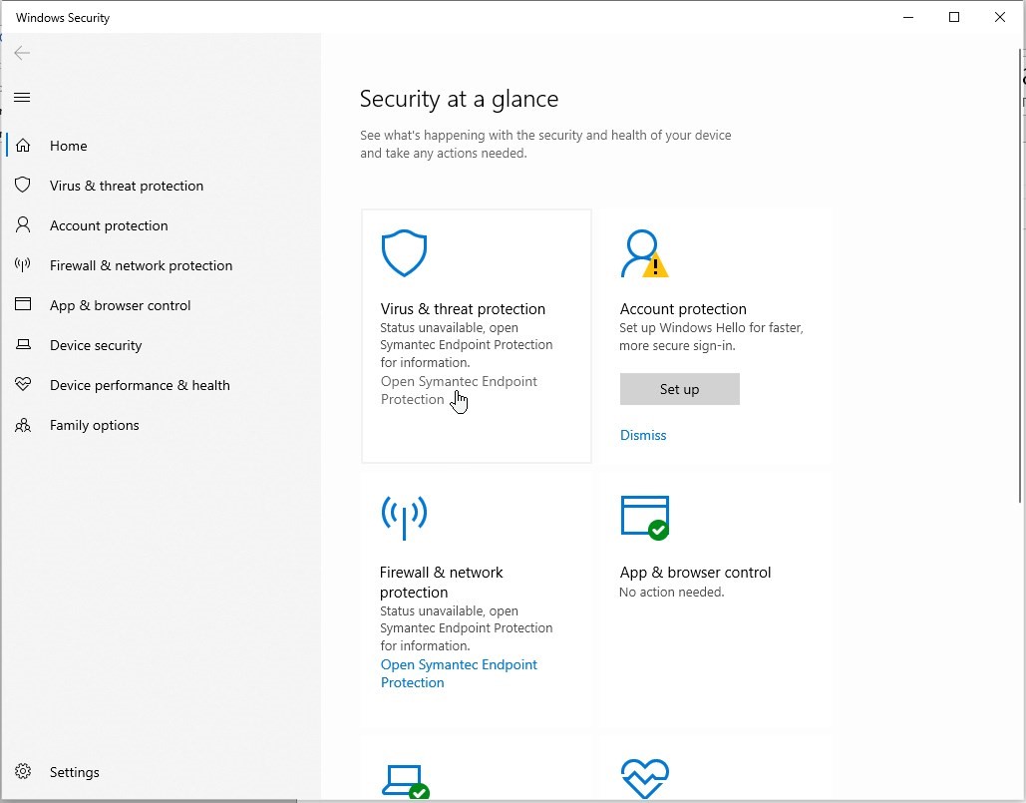This screenshot has height=803, width=1026.
Task: Click the Set up button for Windows Hello
Action: [679, 389]
